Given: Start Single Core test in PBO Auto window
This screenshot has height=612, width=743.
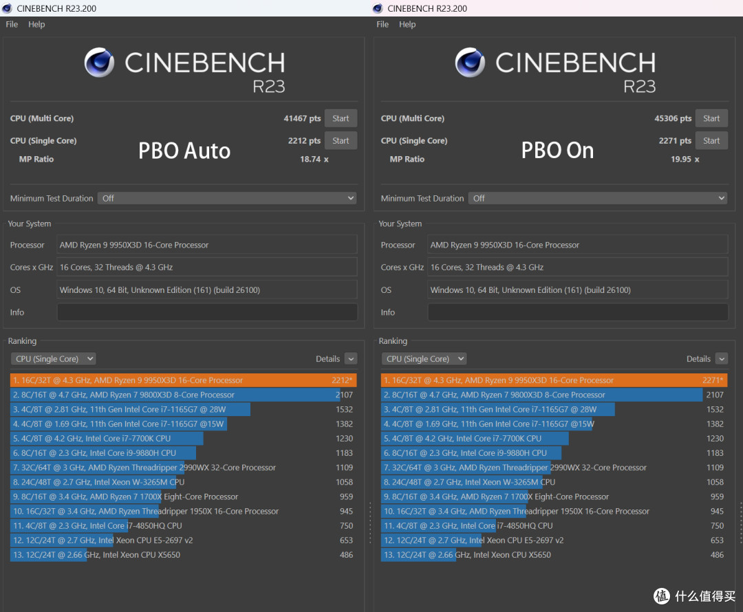Looking at the screenshot, I should click(x=341, y=141).
